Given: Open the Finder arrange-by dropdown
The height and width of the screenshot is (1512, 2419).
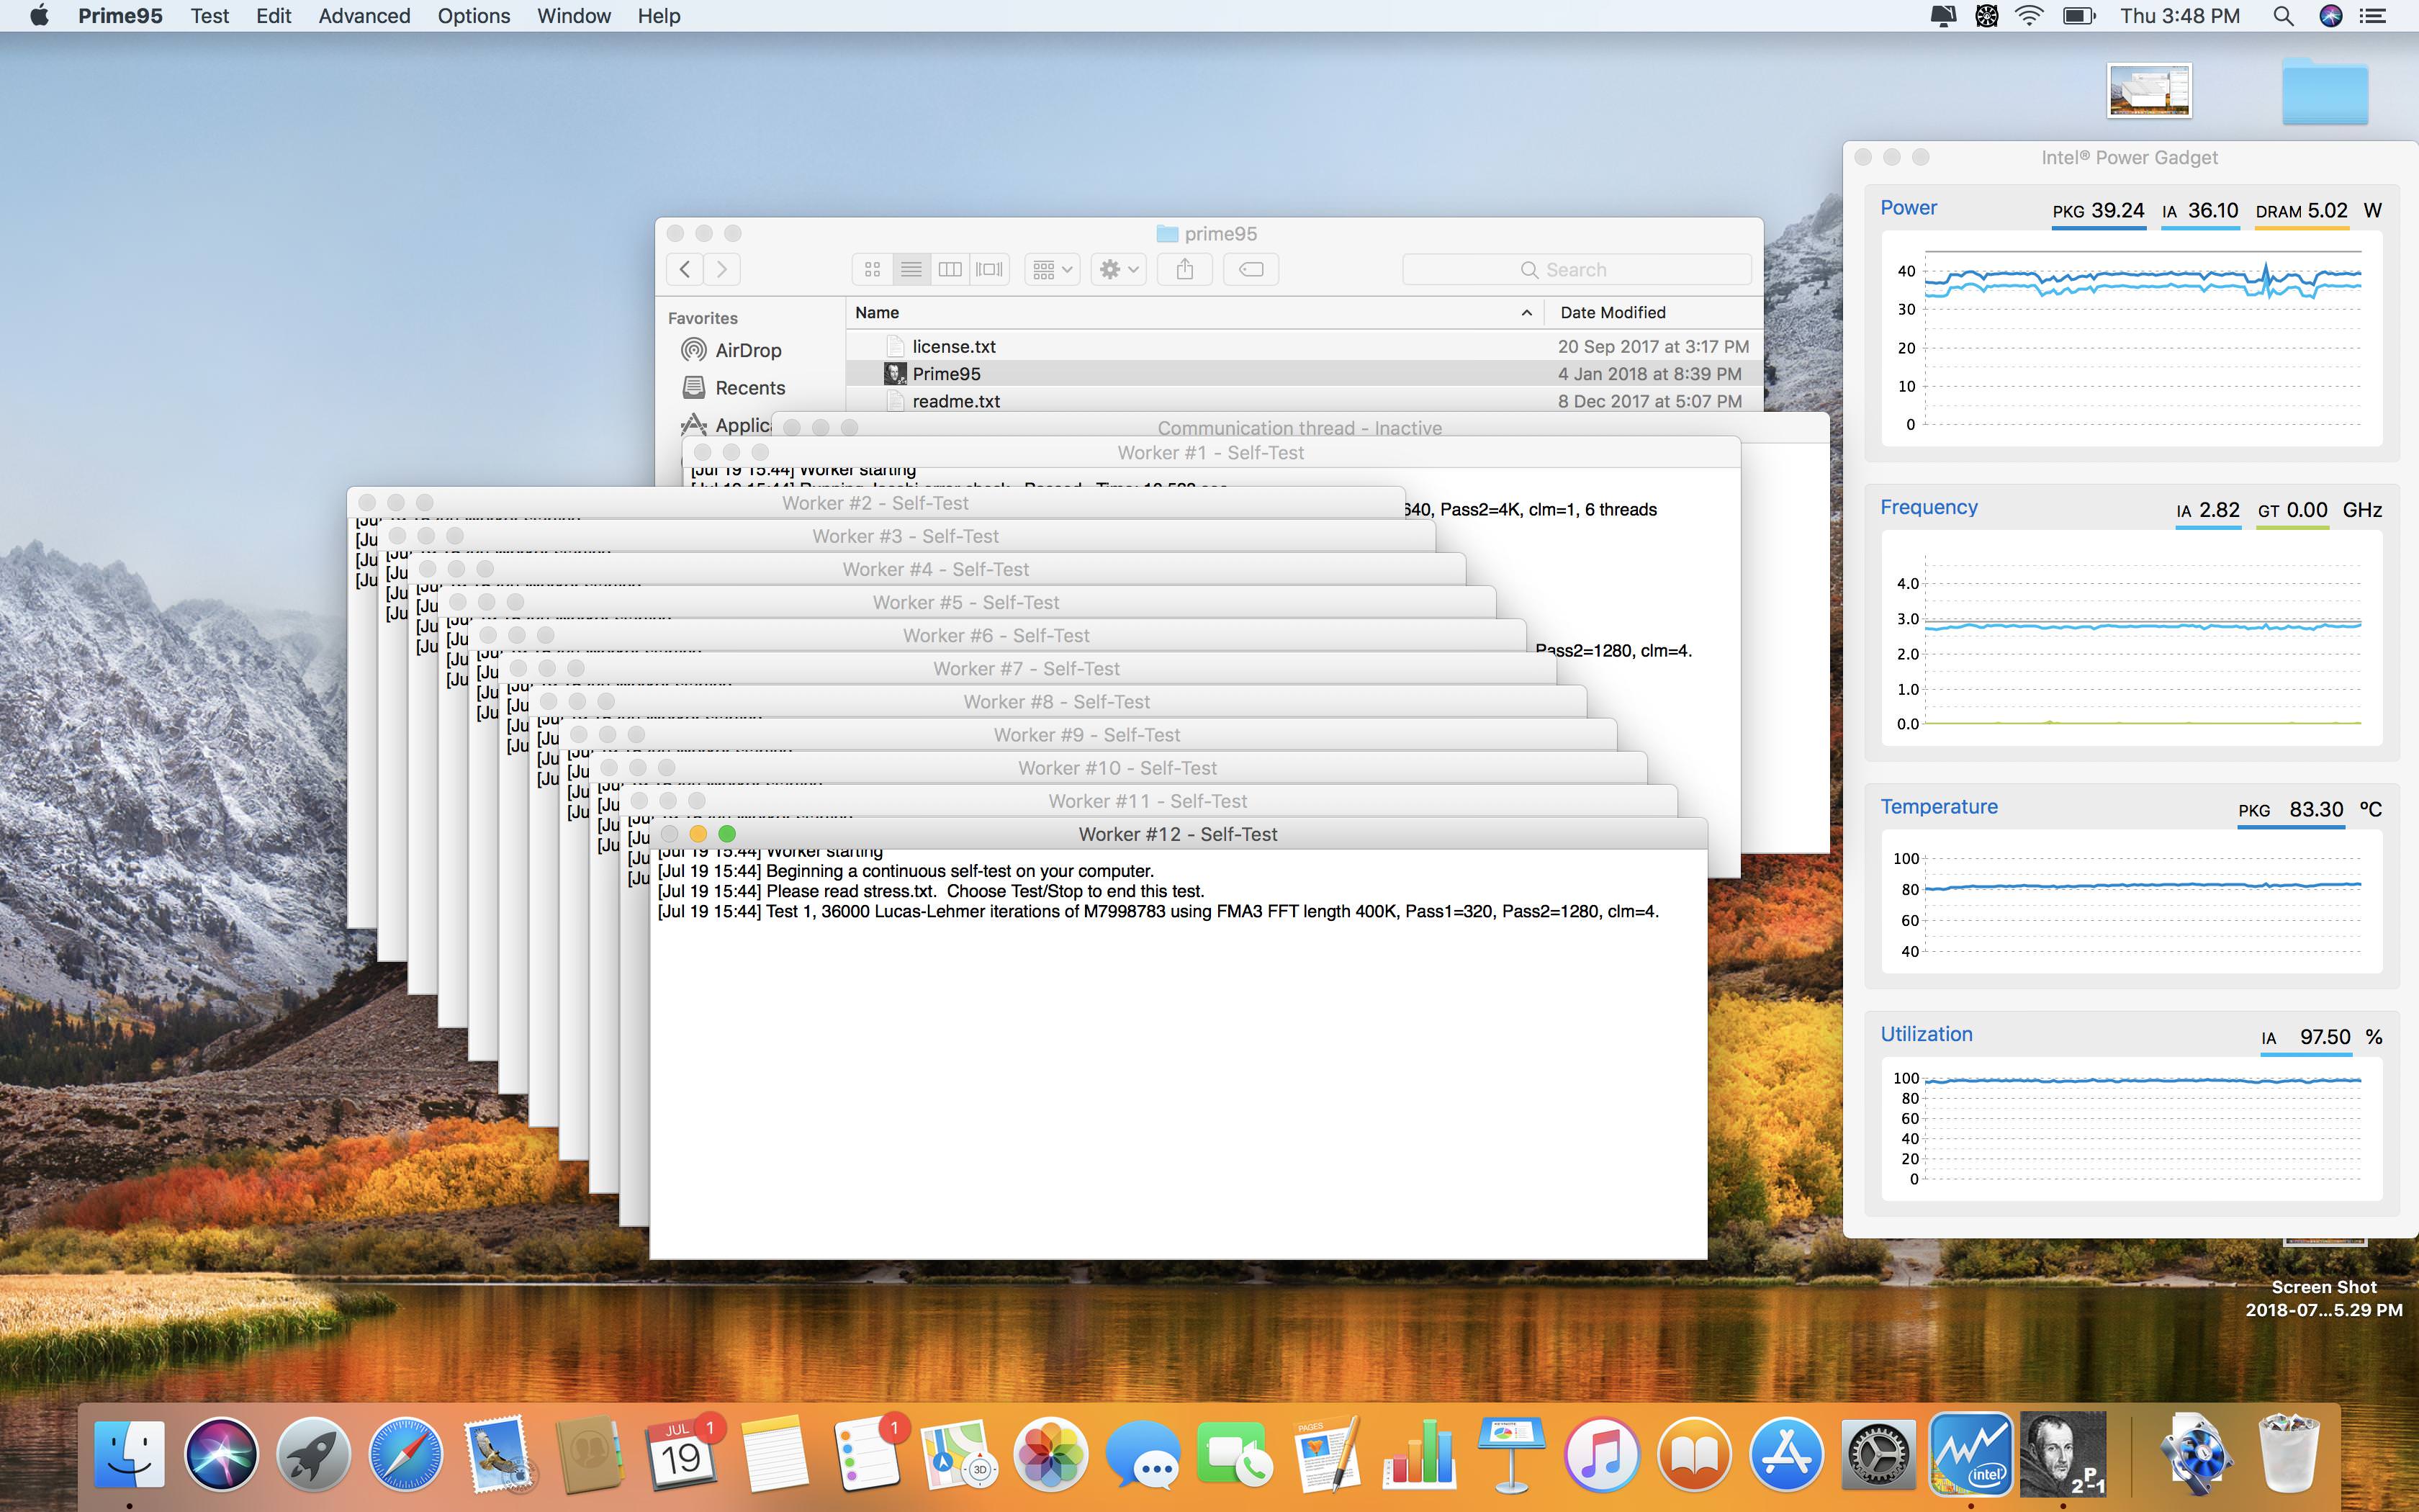Looking at the screenshot, I should tap(1052, 269).
